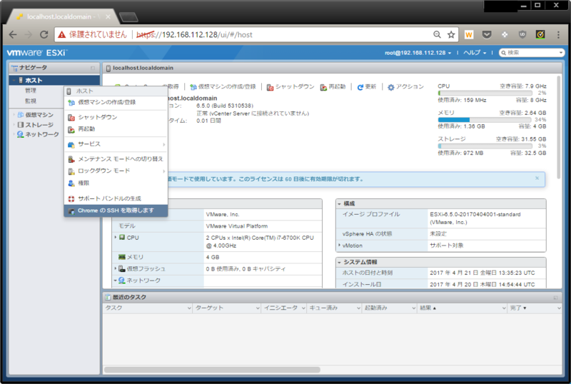This screenshot has width=571, height=384.
Task: Reload the page with refresh icon
Action: (44, 34)
